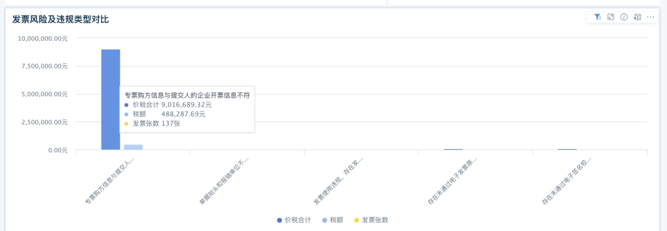The width and height of the screenshot is (667, 231).
Task: Click the small bar above 存在未通过电子发票原
Action: (x=453, y=149)
